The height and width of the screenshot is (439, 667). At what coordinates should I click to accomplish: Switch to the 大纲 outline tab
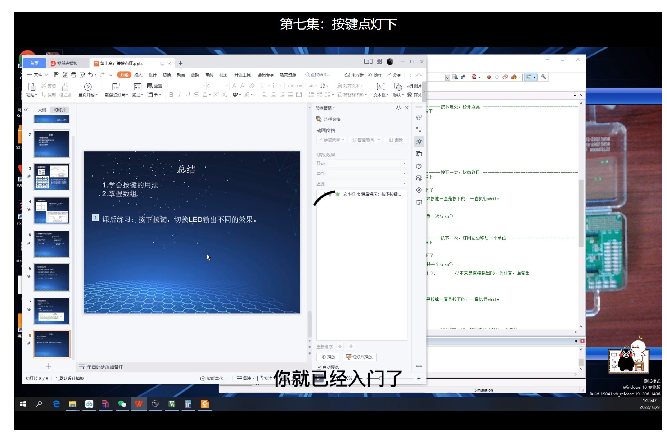coord(42,110)
